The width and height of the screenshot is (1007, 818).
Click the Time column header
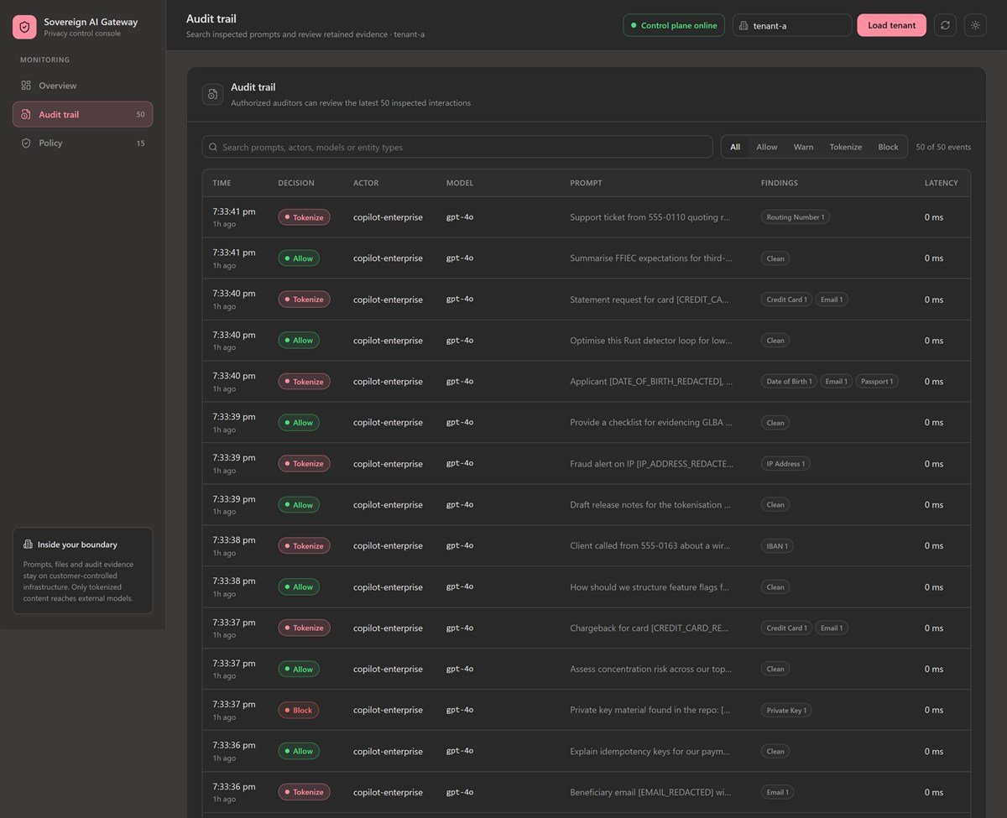pyautogui.click(x=222, y=183)
